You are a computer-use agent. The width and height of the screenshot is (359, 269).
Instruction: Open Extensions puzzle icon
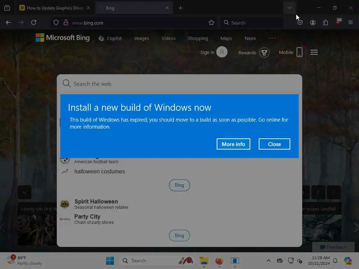tap(325, 23)
